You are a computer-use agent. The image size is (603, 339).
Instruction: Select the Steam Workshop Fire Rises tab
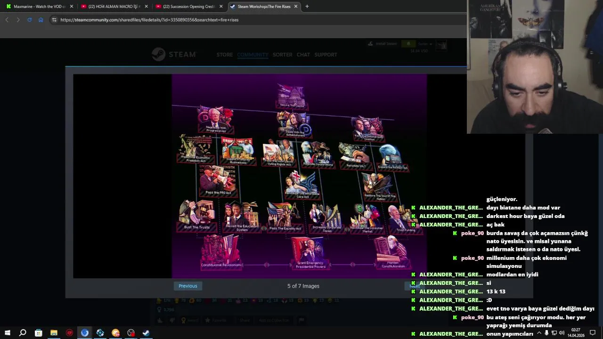264,7
